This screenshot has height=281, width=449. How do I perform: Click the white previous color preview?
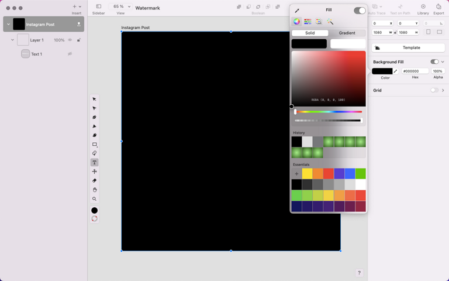(348, 43)
